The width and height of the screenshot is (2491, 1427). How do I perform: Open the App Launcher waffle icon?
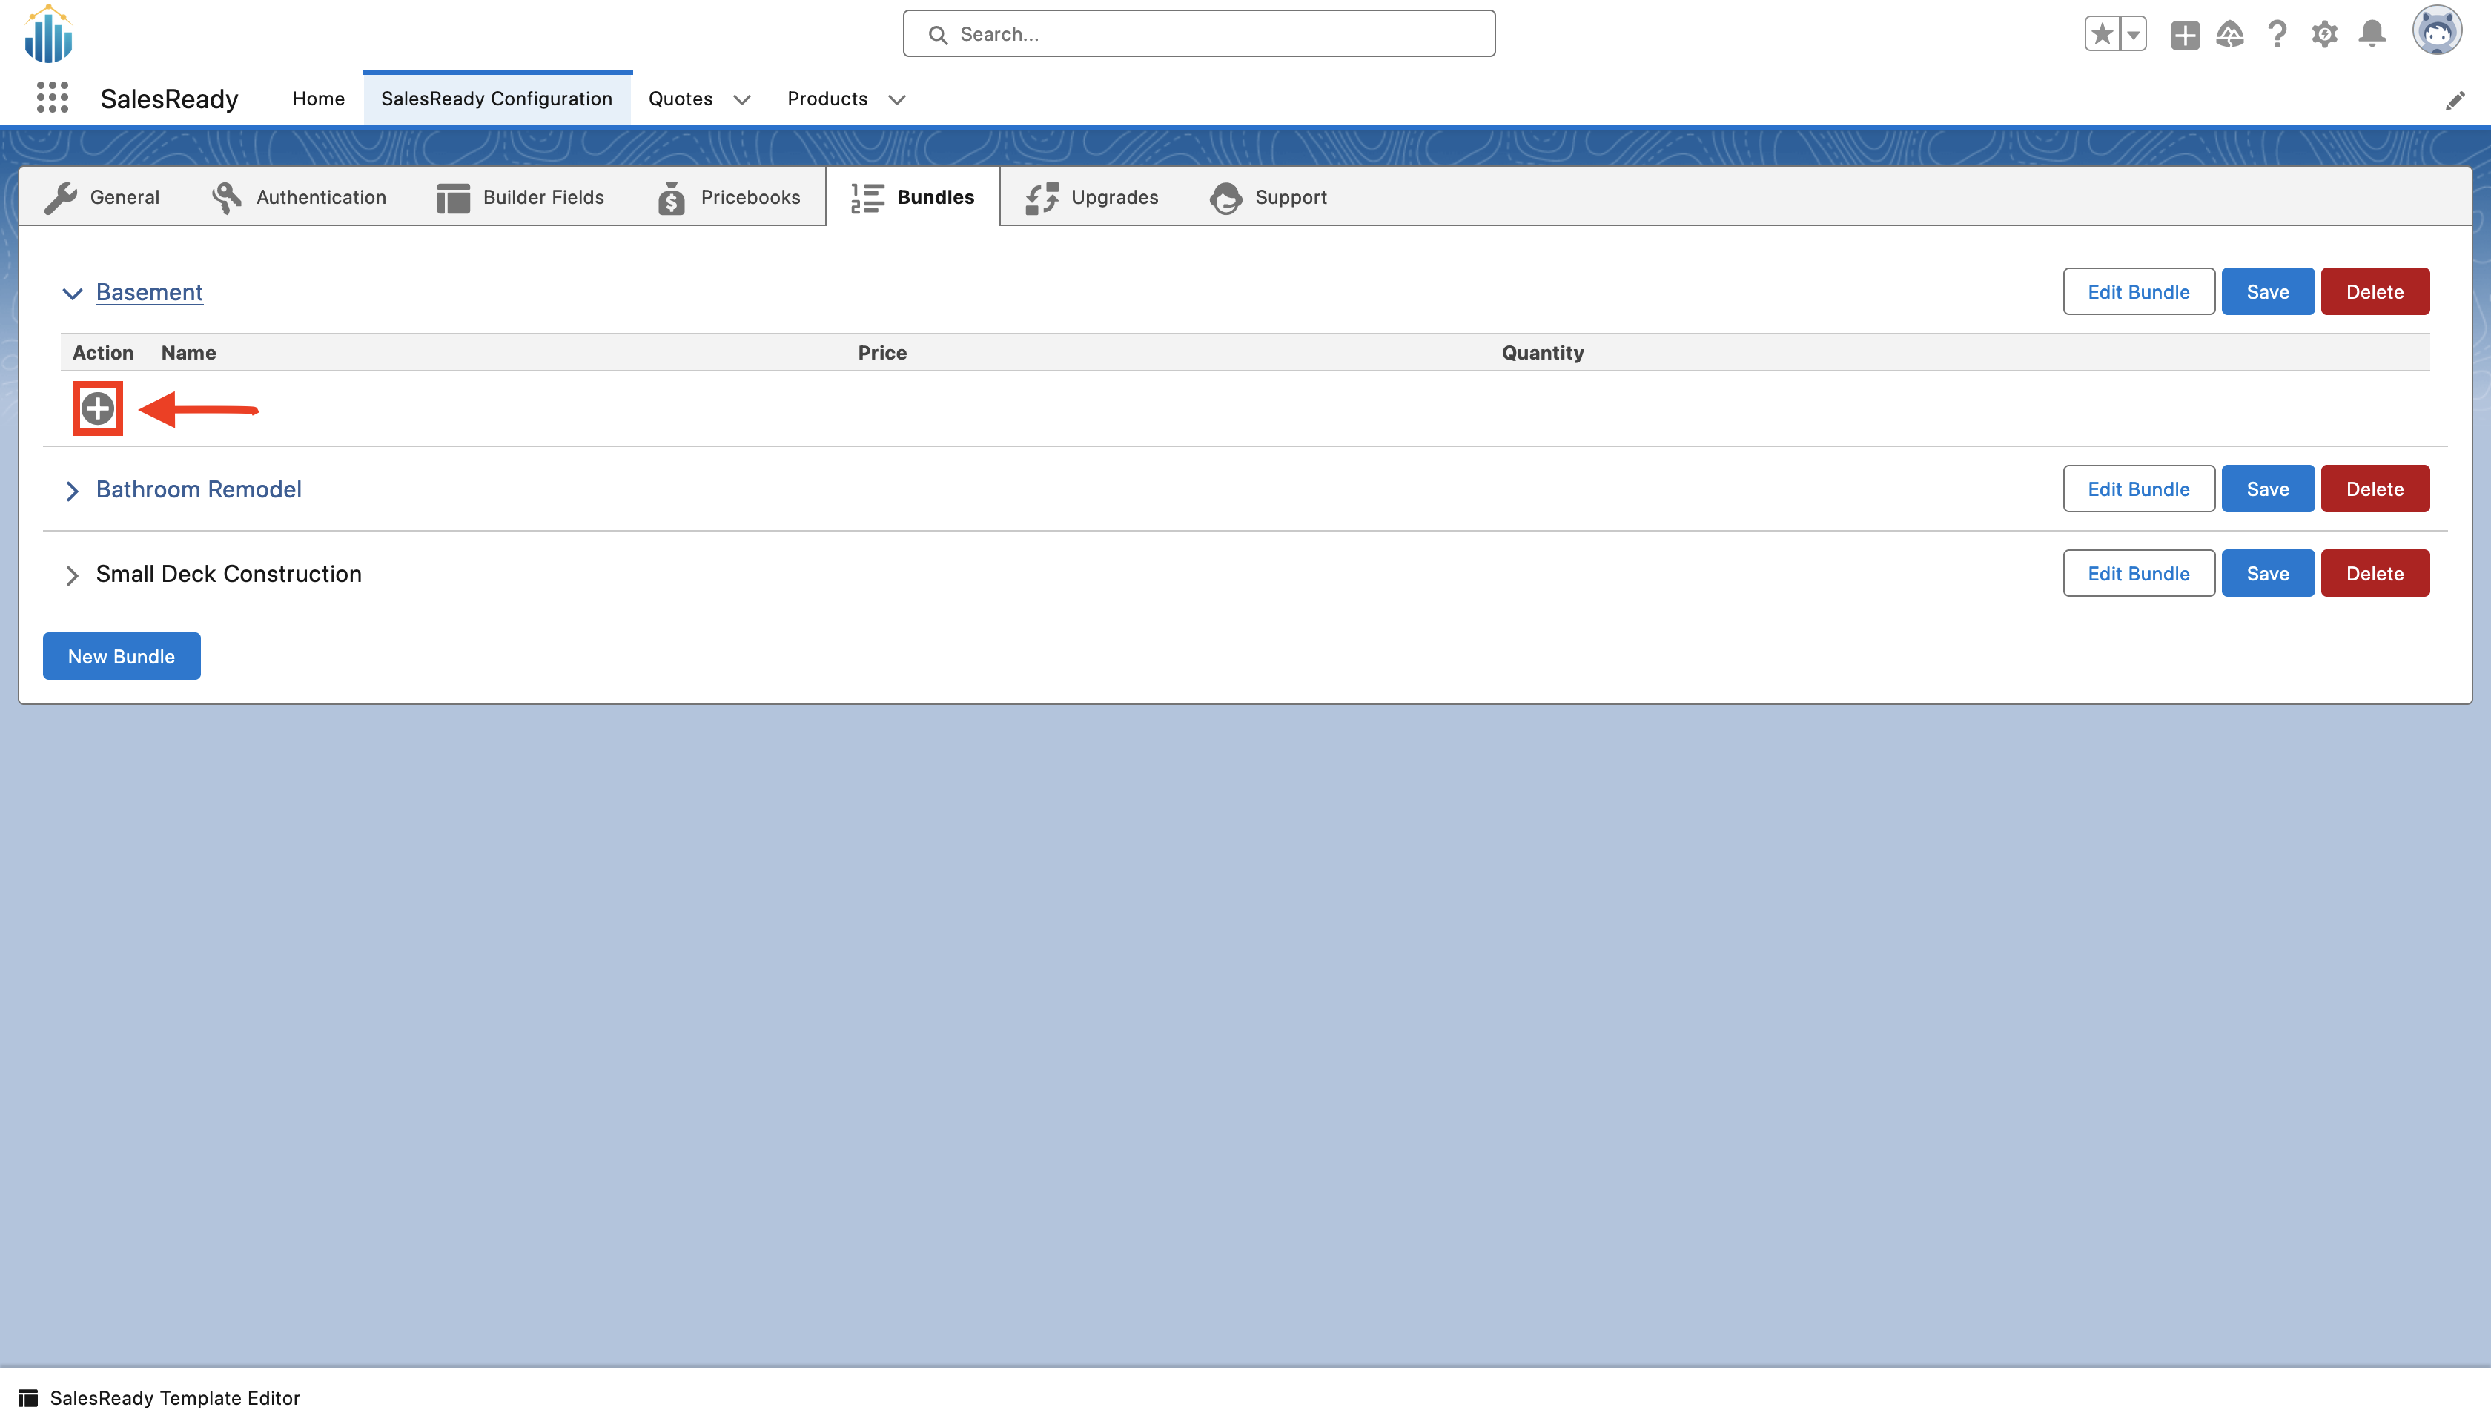(x=51, y=97)
